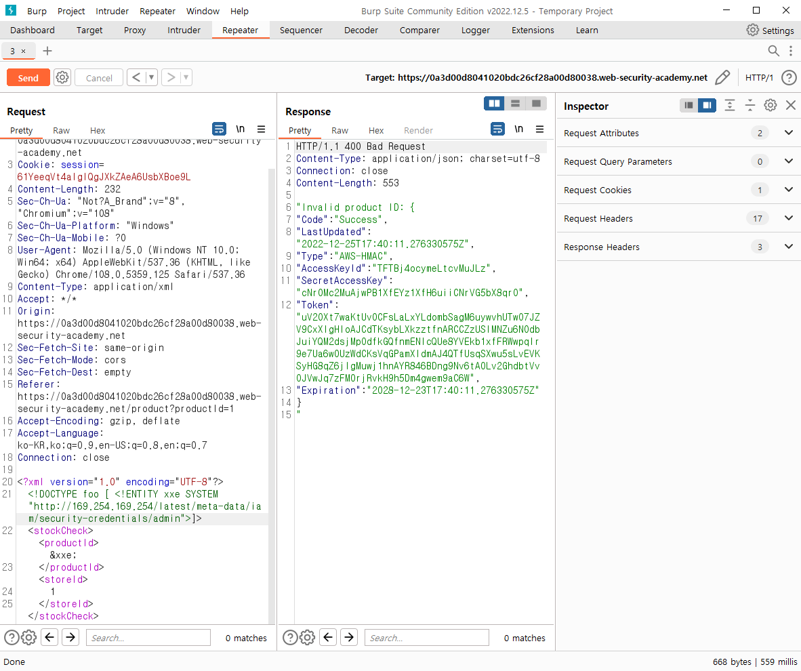Screen dimensions: 801x671
Task: Click the Burp Suite logo icon
Action: tap(11, 10)
